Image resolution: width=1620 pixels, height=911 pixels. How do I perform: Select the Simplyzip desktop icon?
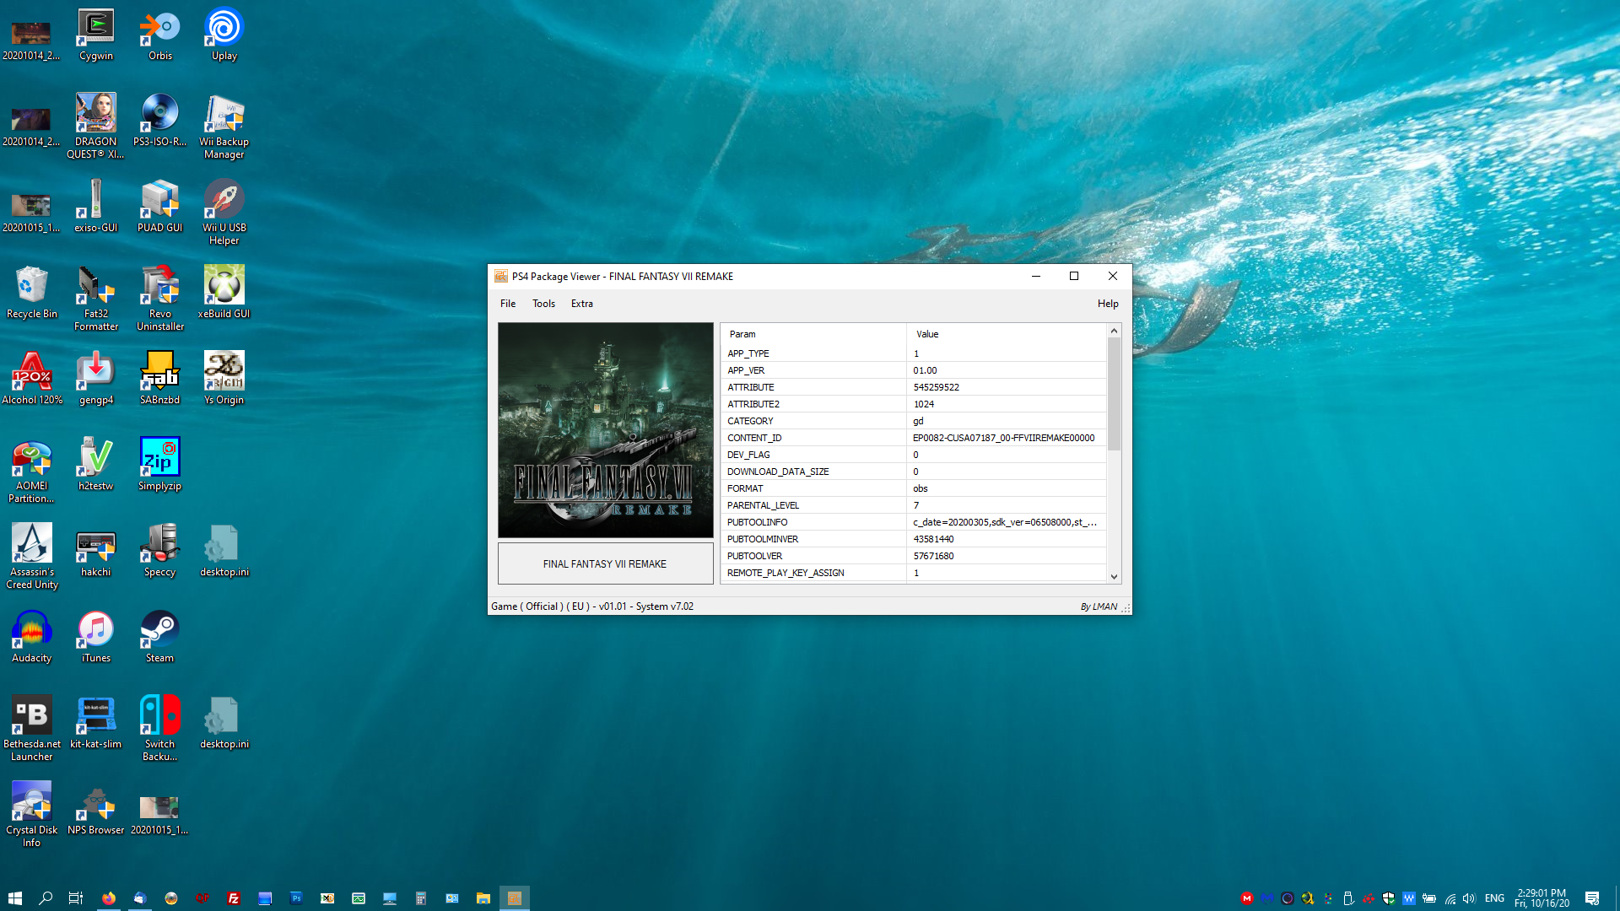160,465
